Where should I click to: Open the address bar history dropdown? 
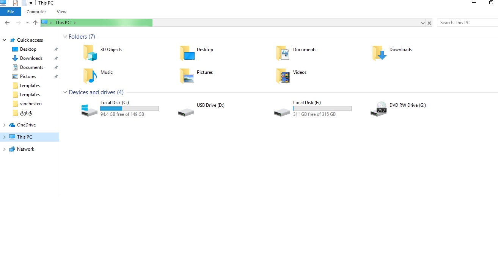pos(423,23)
